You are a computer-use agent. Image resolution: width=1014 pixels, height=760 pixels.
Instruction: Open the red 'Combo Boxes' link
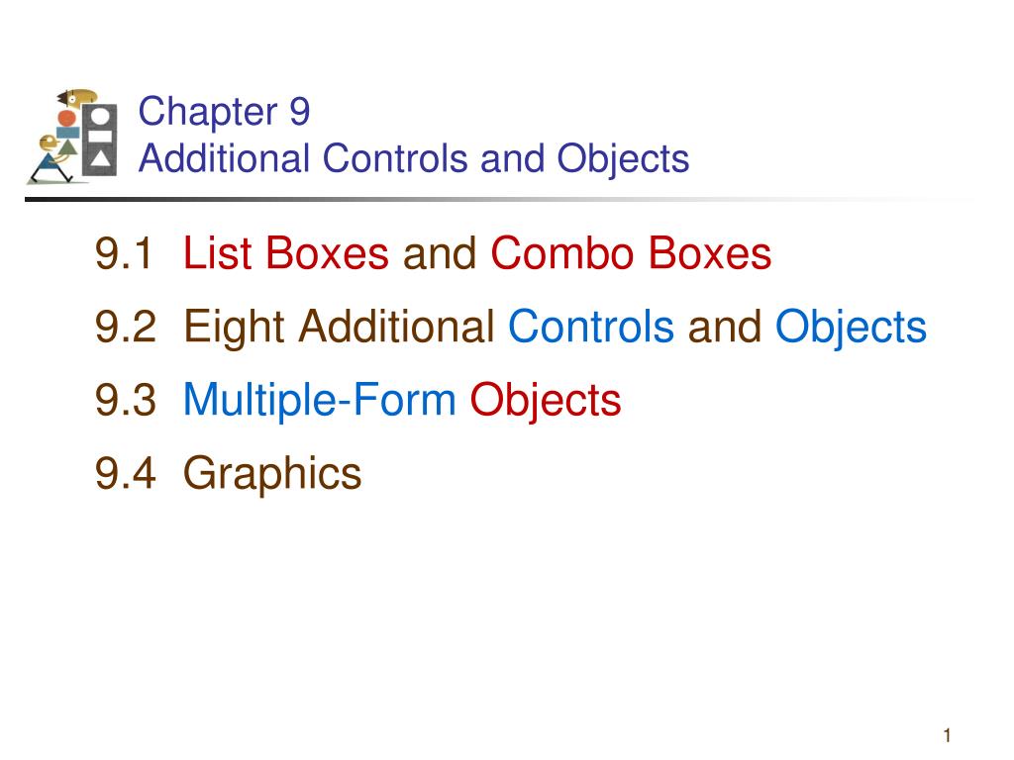pyautogui.click(x=631, y=252)
